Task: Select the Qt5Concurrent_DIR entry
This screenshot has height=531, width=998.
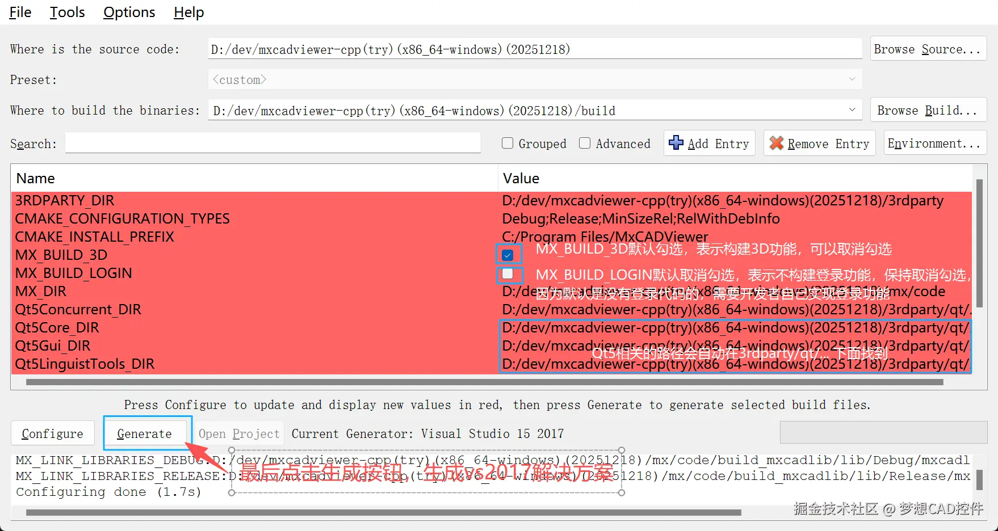Action: coord(78,309)
